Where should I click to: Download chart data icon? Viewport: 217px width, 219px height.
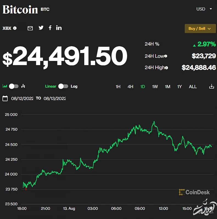pyautogui.click(x=212, y=87)
